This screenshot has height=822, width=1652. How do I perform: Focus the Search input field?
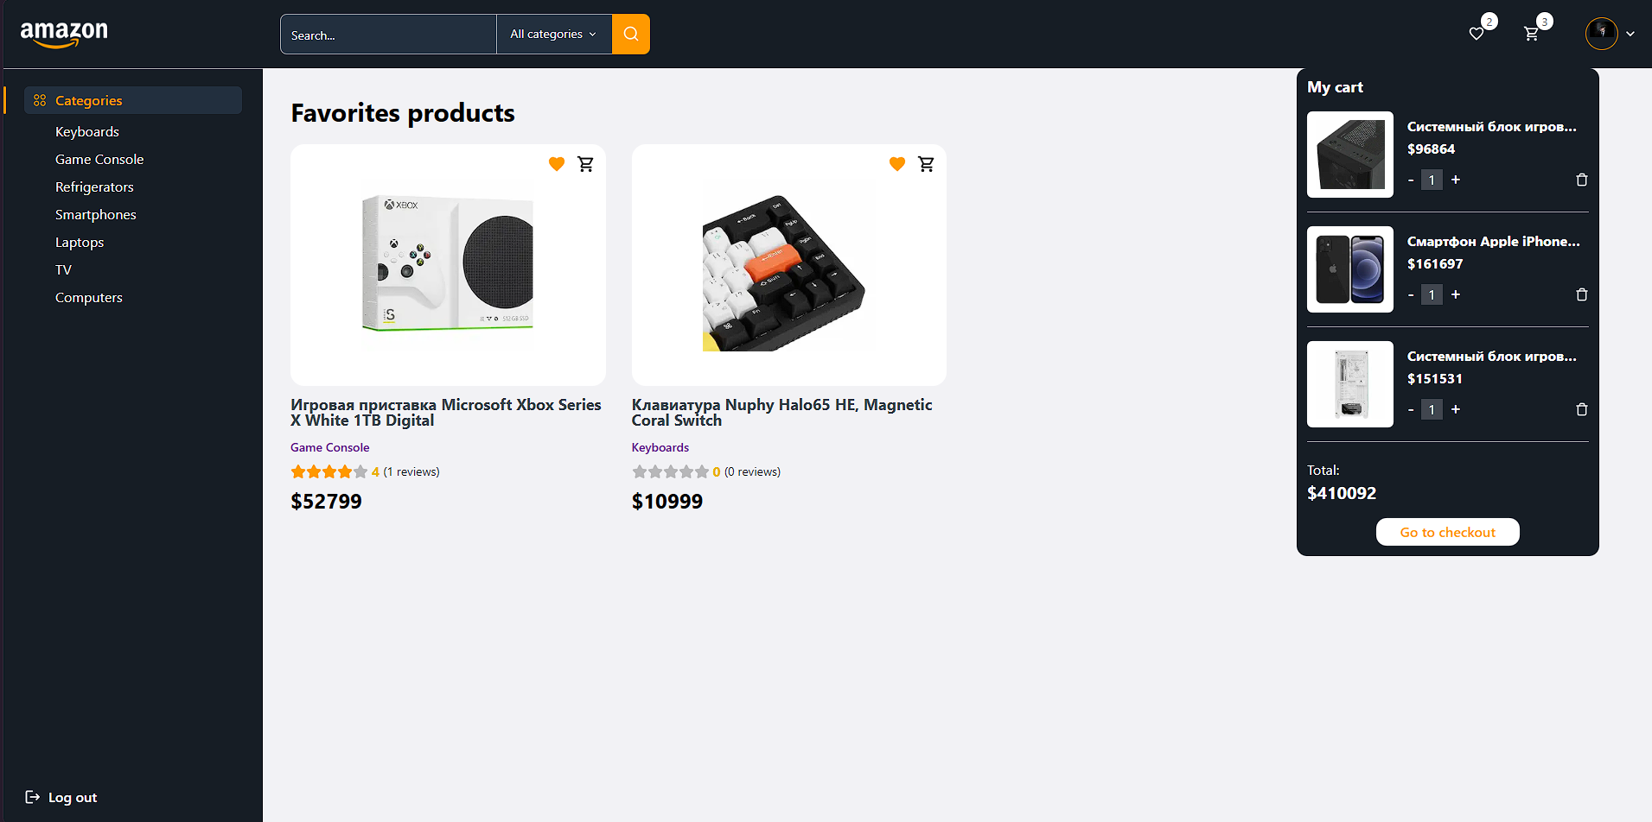click(x=388, y=35)
